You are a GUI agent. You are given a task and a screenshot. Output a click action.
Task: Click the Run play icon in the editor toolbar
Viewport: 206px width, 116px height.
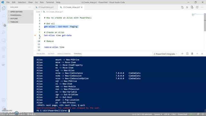(x=187, y=7)
